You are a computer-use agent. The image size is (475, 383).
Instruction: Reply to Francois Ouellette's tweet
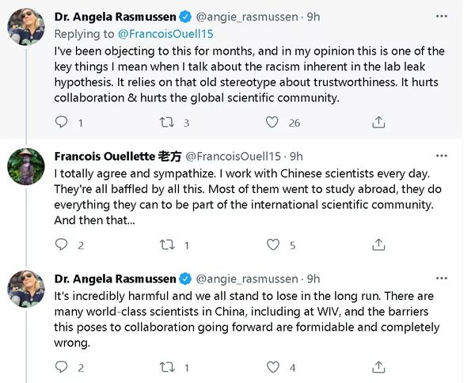61,245
